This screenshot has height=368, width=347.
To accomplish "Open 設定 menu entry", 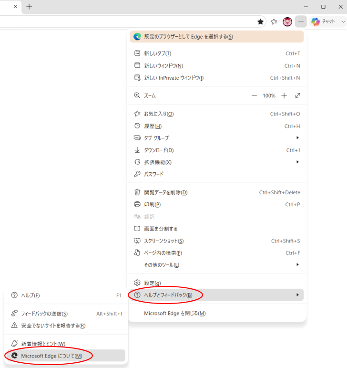I will coord(216,283).
